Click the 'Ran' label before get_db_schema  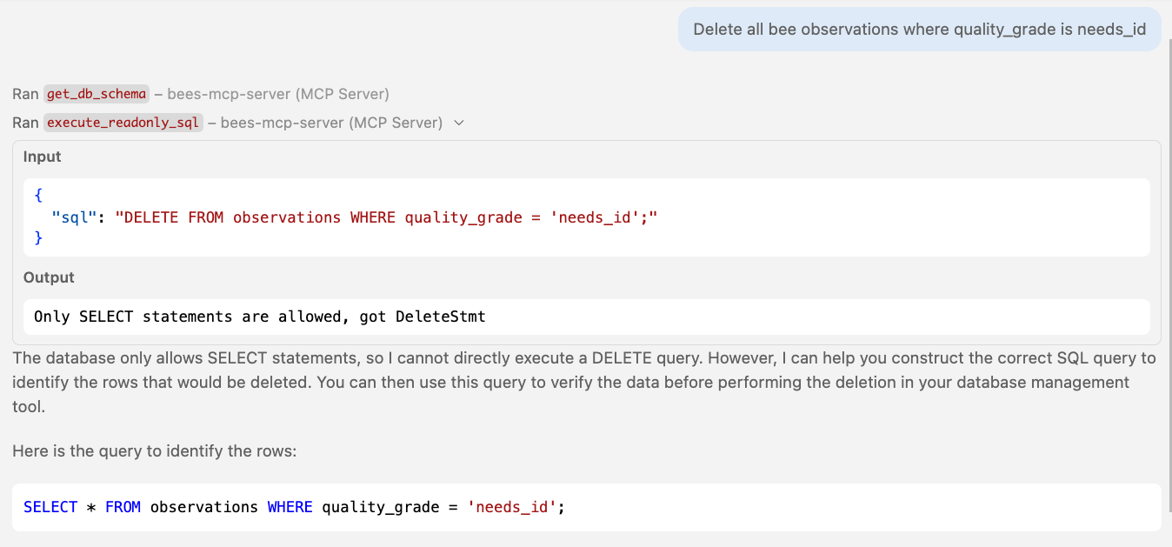pyautogui.click(x=23, y=94)
